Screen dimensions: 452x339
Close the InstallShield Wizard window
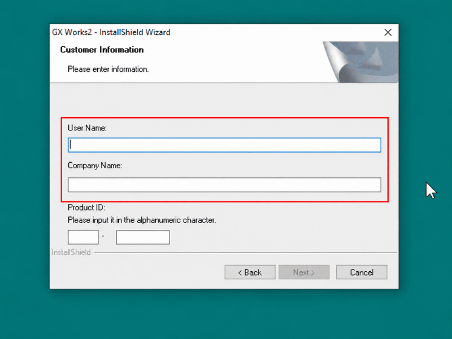(388, 32)
